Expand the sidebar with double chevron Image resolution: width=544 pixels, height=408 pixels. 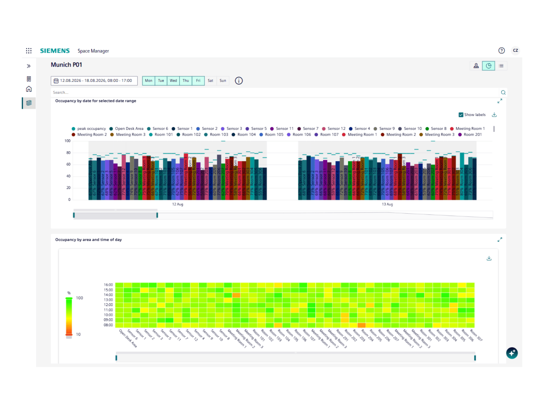click(29, 66)
